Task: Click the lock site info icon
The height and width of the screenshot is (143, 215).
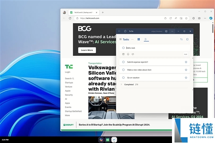Action: 77,18
